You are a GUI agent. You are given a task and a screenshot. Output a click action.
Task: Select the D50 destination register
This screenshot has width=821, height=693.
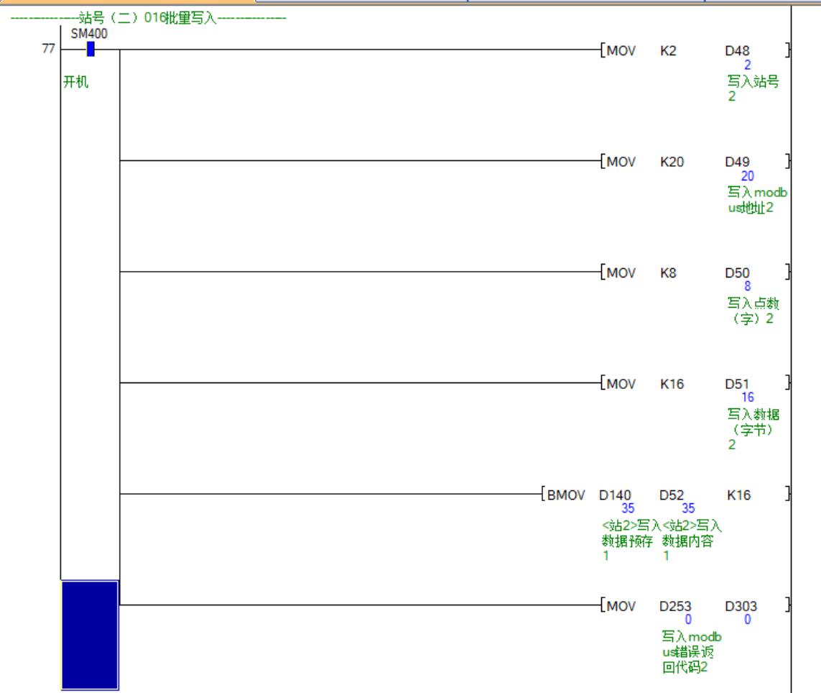[737, 273]
